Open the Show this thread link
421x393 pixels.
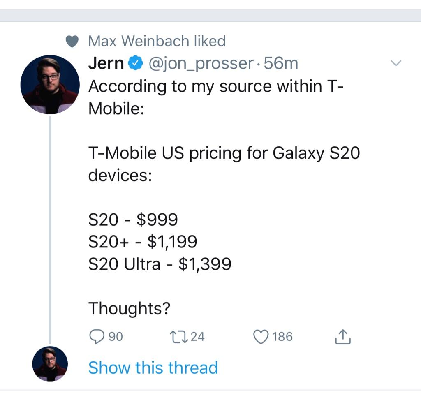(153, 368)
